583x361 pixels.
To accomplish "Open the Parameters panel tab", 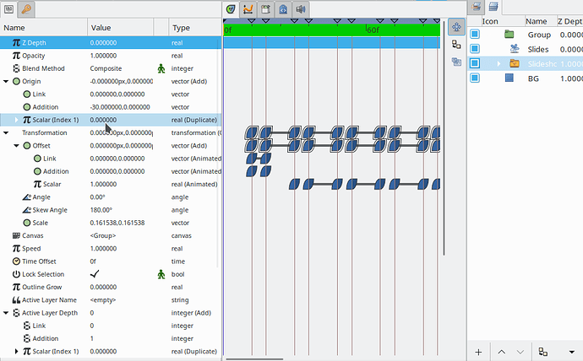I will coord(9,9).
